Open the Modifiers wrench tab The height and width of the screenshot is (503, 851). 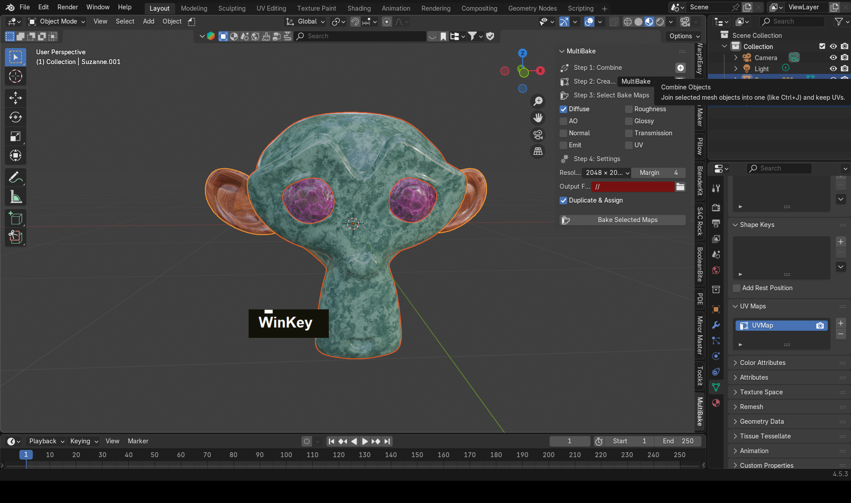(x=716, y=325)
